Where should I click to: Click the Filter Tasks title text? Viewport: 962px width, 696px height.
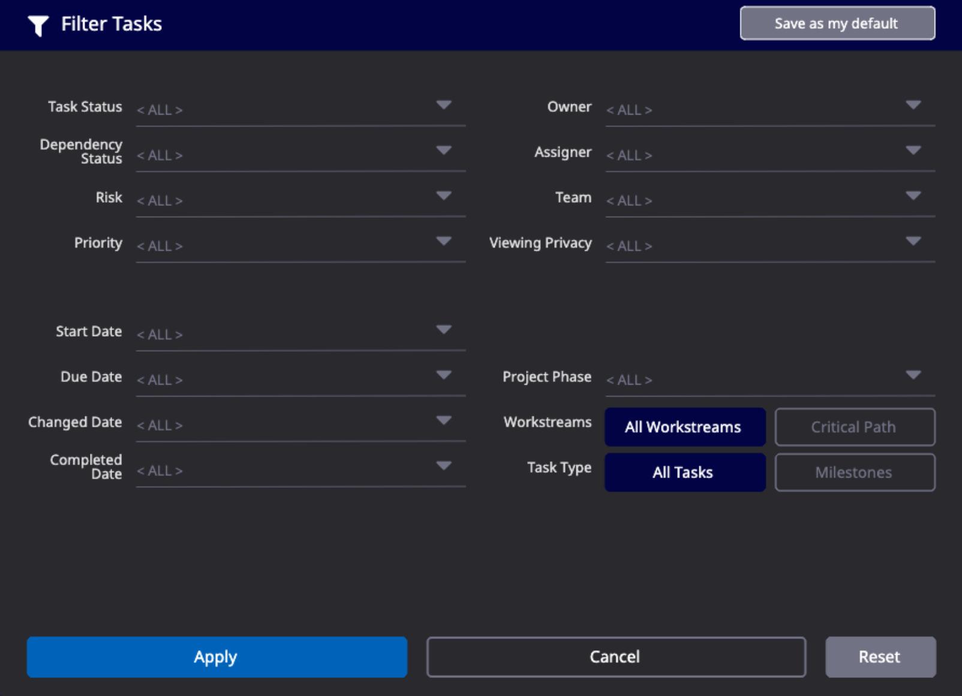pyautogui.click(x=112, y=24)
